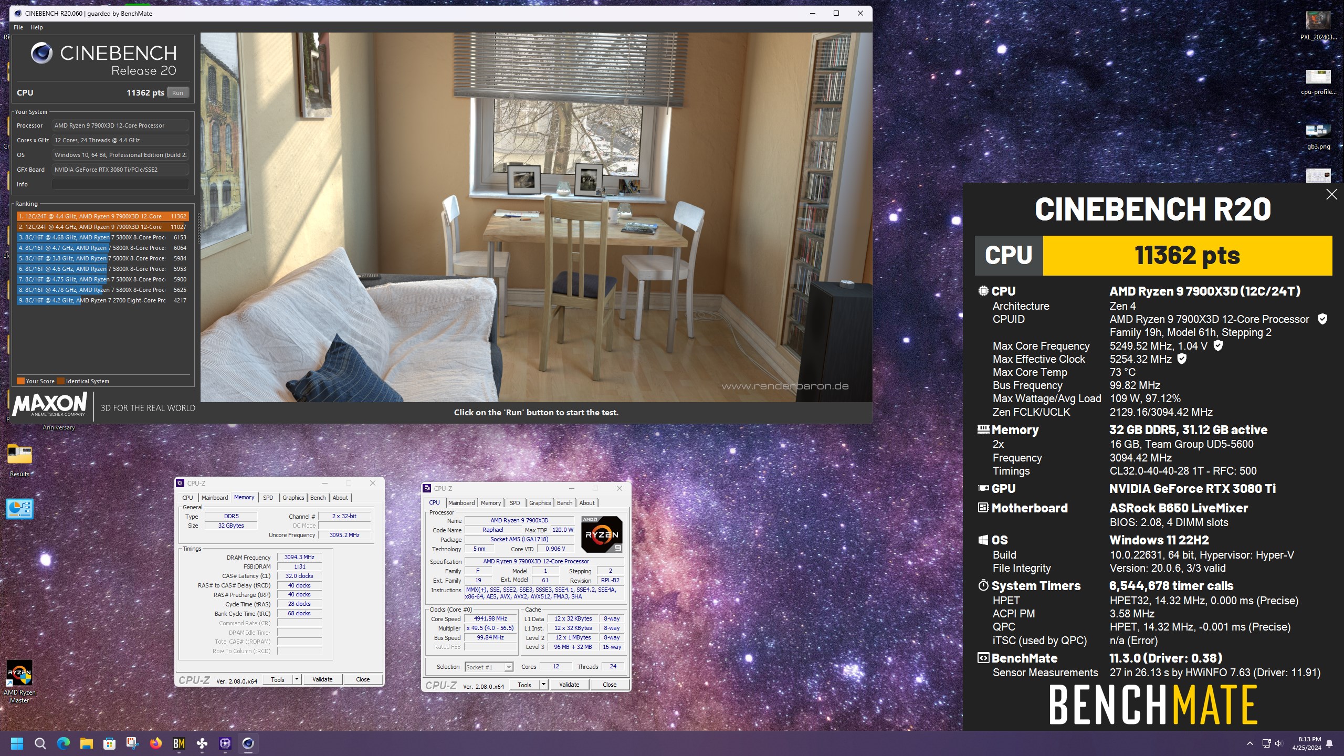
Task: Click the Ryzen 9 logo in CPU-Z
Action: coord(602,534)
